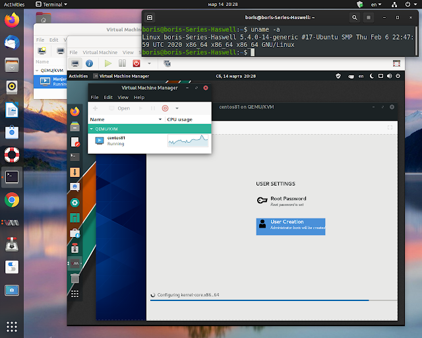Launch Thunderbird mail from the Ubuntu dock
The image size is (422, 338).
tap(12, 42)
